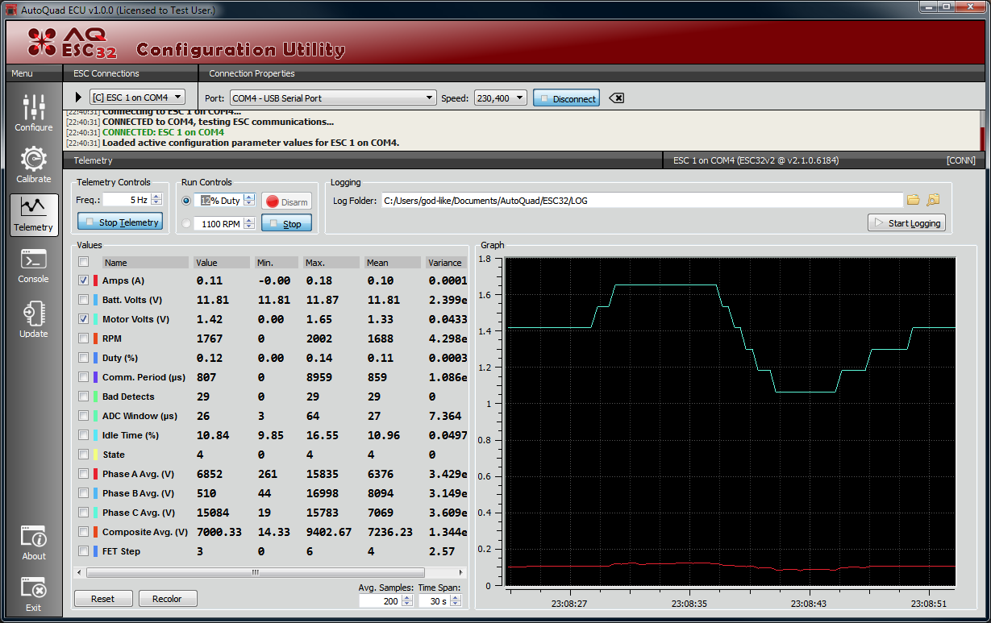The width and height of the screenshot is (991, 623).
Task: Check the Phase A Avg. (V) checkbox
Action: [84, 474]
